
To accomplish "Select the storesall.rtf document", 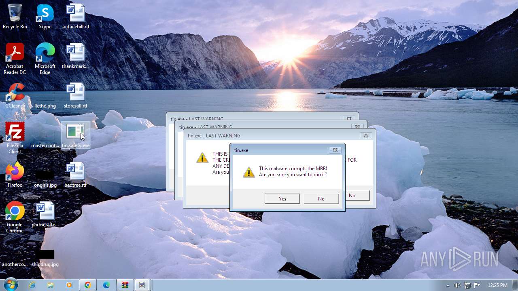I will 75,96.
